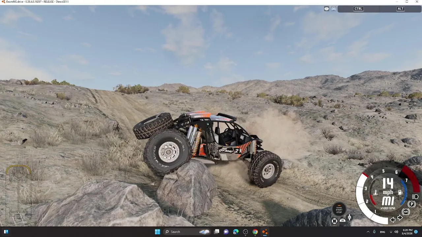Click the BeamNG.drive taskbar icon
The width and height of the screenshot is (422, 237).
coord(265,232)
